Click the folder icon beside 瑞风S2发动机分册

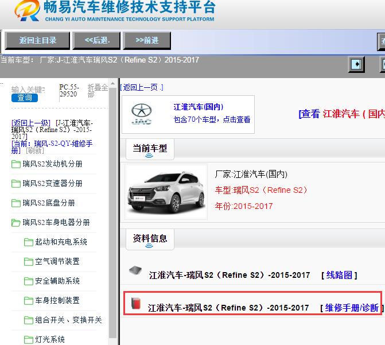(x=16, y=164)
